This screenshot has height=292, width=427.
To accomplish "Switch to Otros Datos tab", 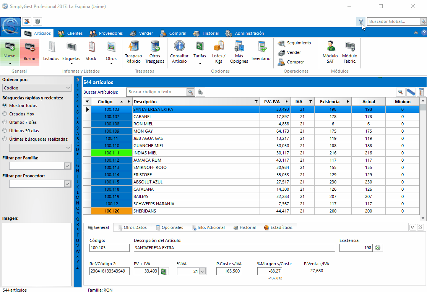I will (x=133, y=227).
